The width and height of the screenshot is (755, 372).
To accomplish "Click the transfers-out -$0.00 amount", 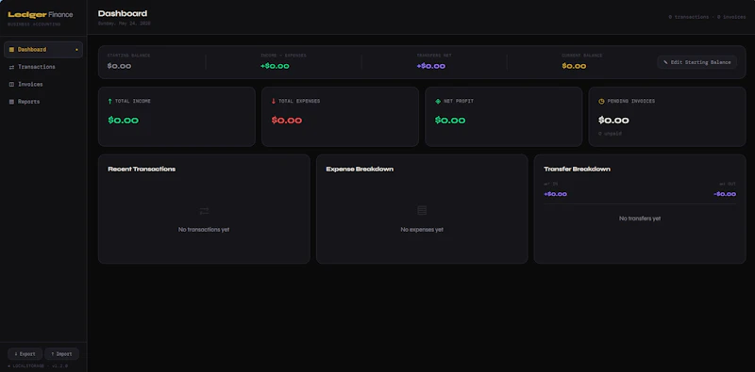I will click(x=725, y=194).
